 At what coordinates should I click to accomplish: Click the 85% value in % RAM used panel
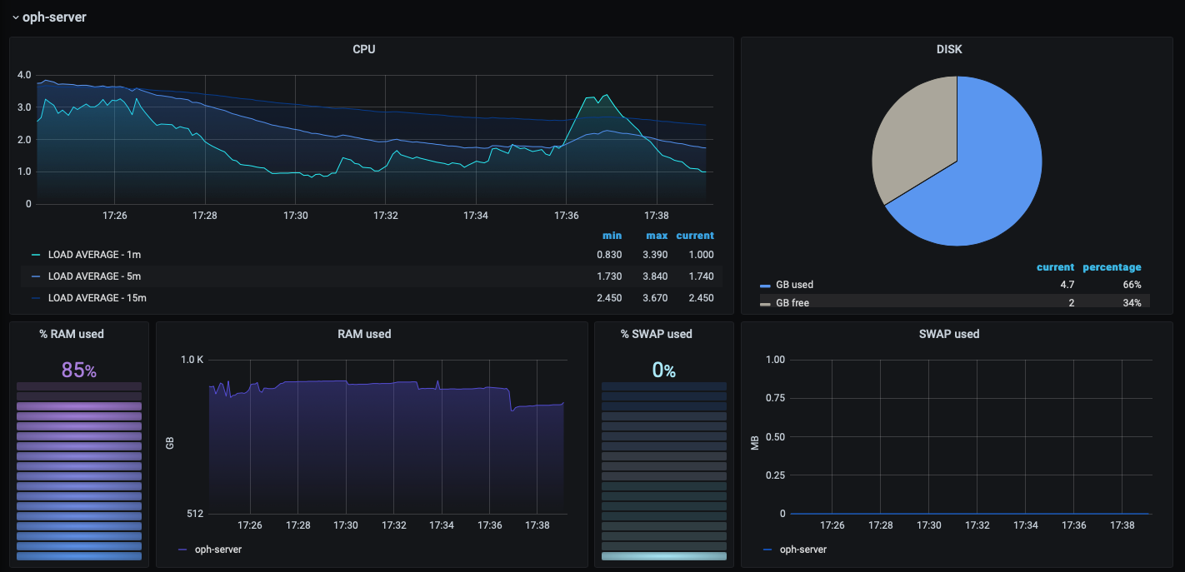(x=78, y=368)
